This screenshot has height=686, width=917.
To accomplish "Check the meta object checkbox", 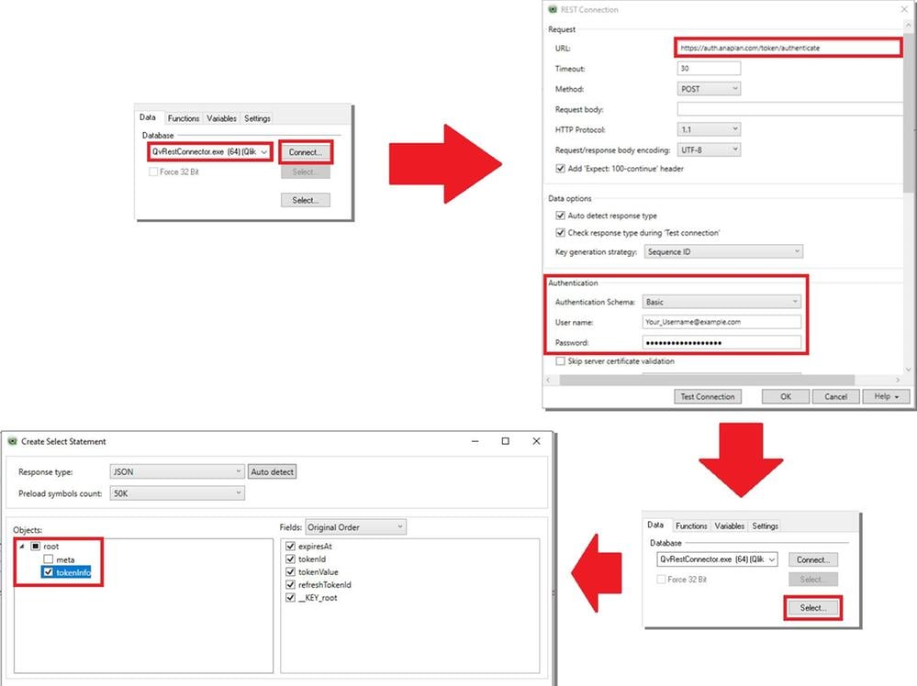I will [x=49, y=559].
